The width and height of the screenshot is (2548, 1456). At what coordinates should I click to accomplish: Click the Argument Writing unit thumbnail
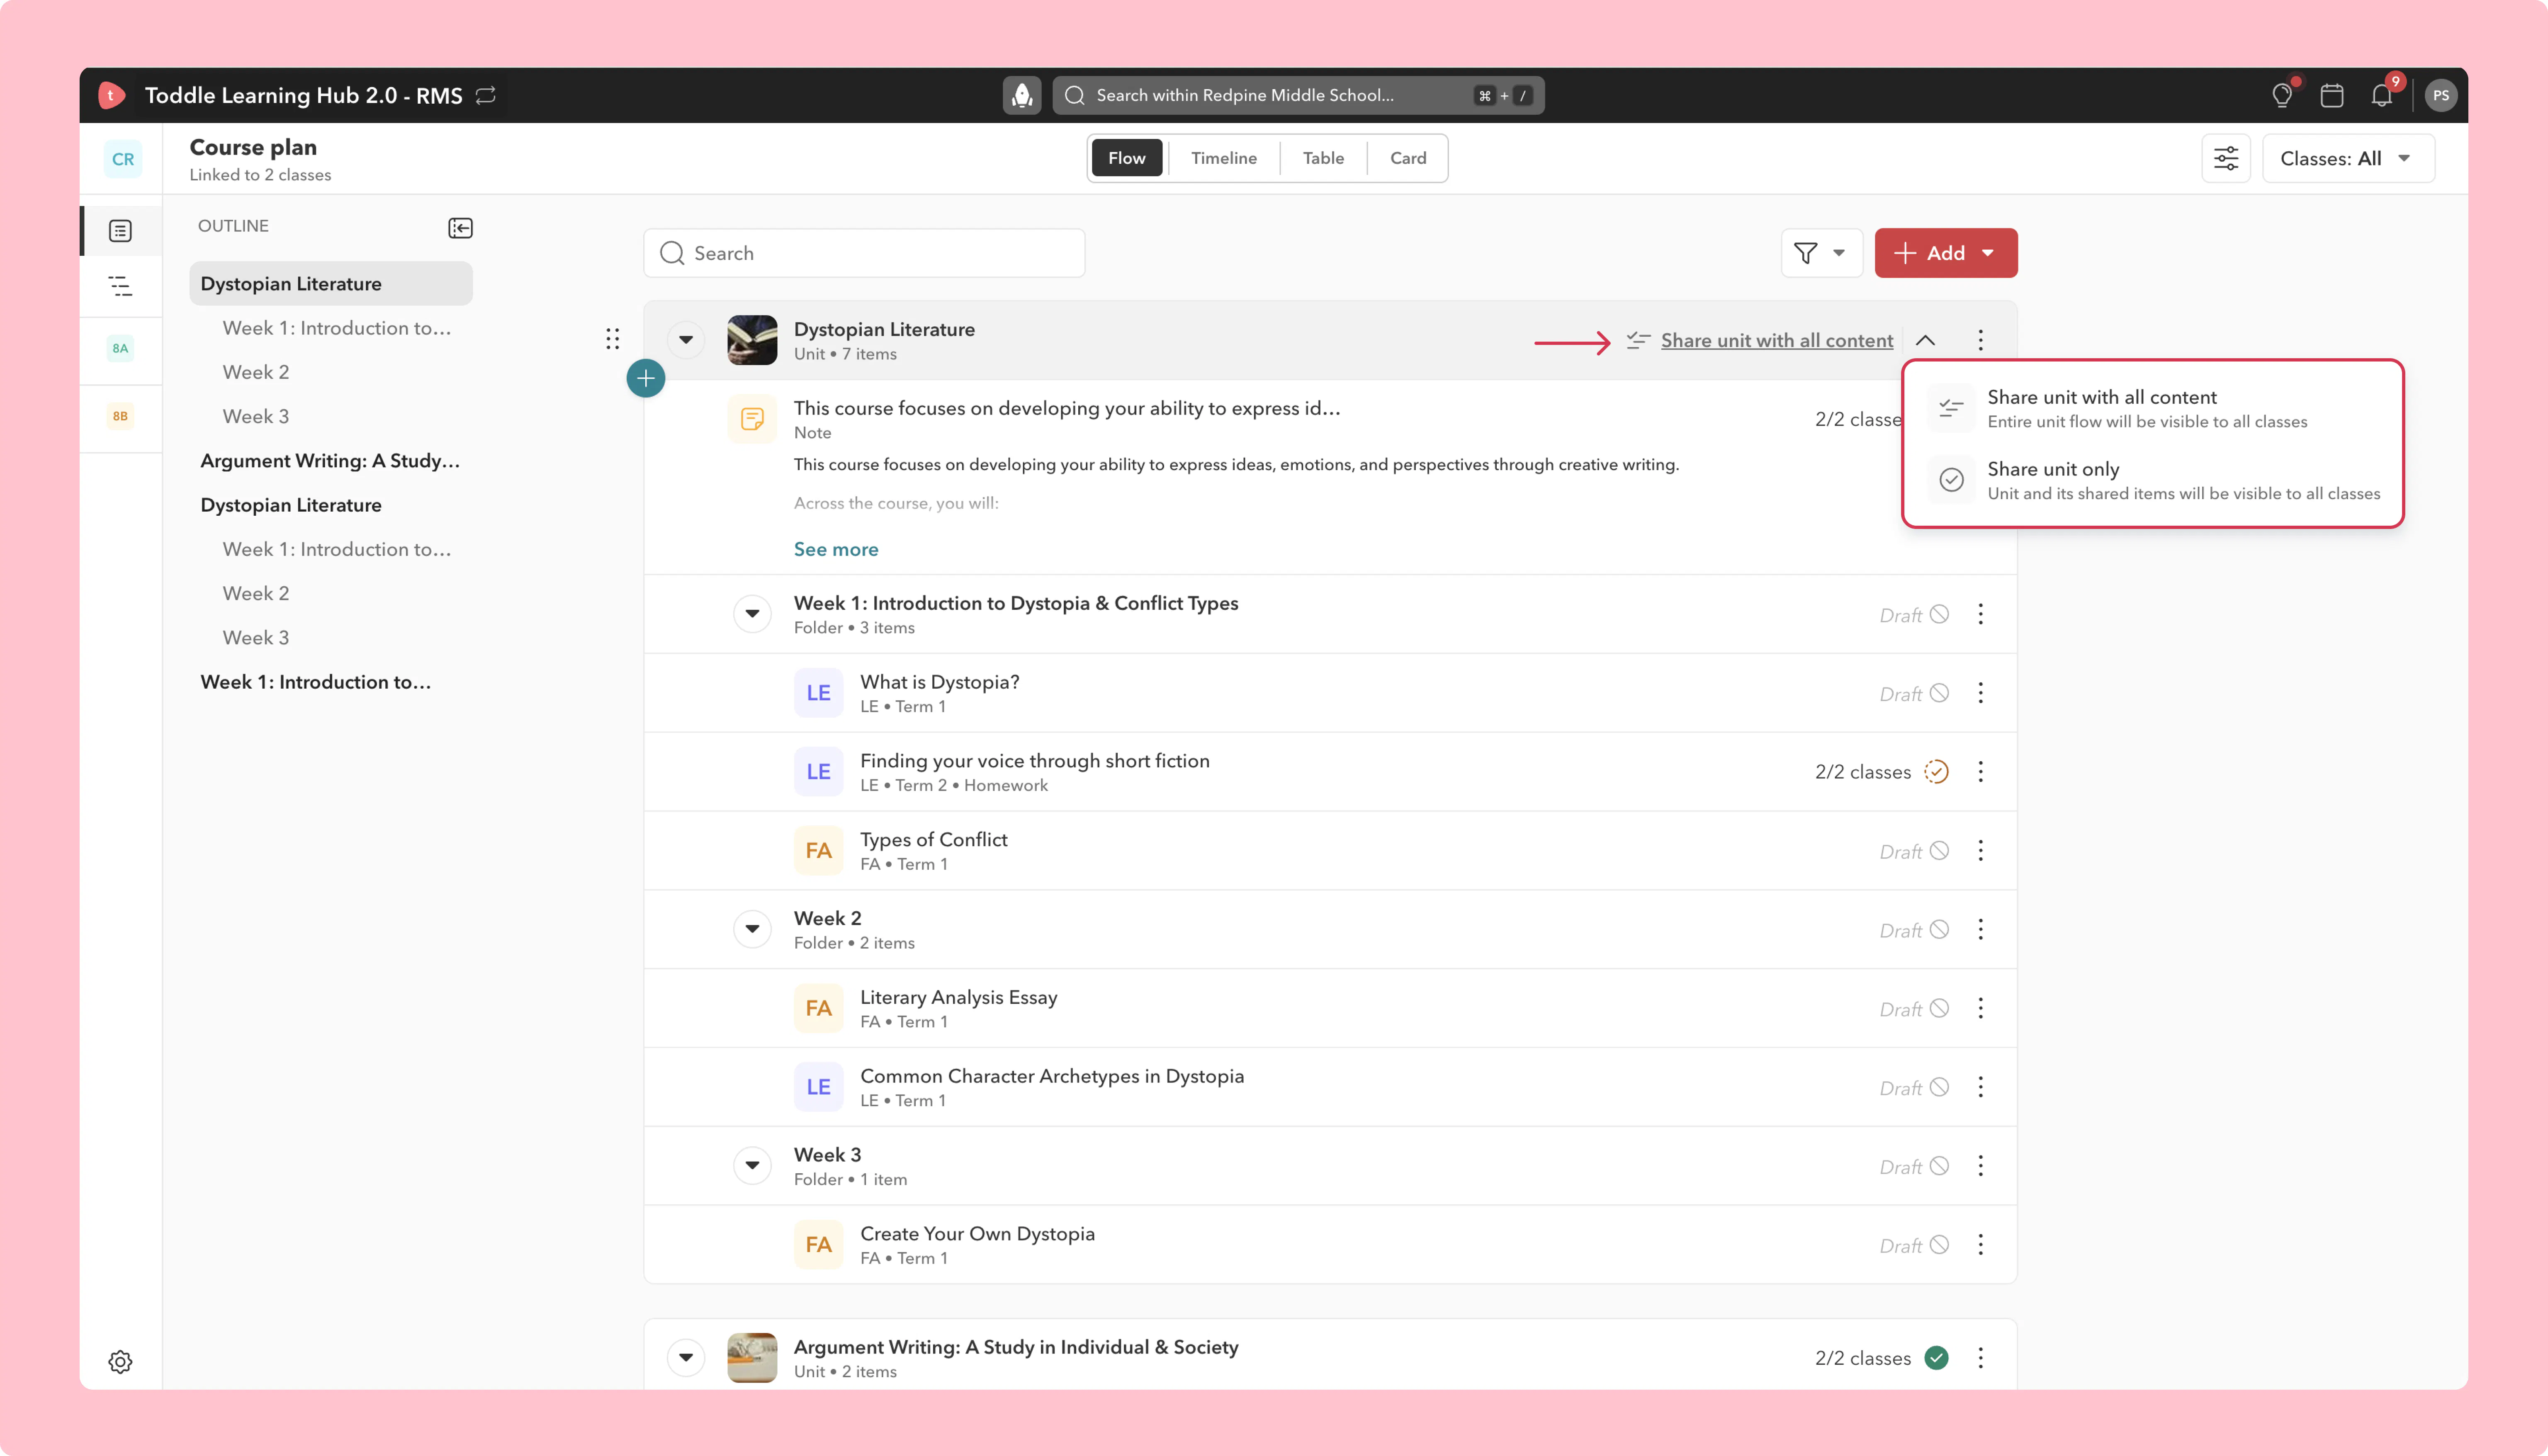[x=752, y=1358]
